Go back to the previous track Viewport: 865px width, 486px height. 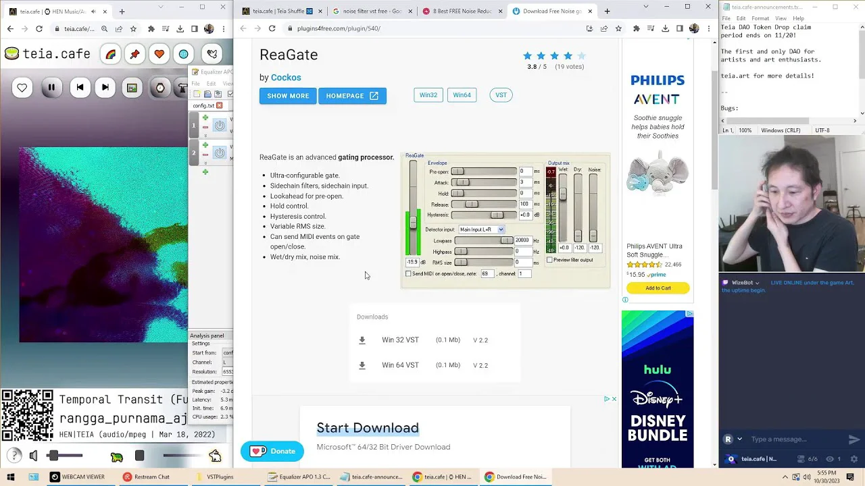(80, 87)
